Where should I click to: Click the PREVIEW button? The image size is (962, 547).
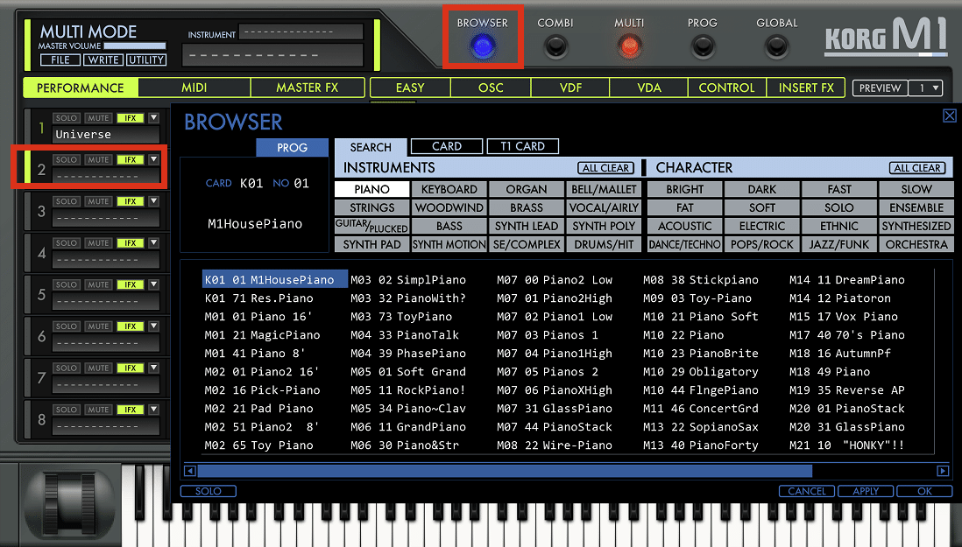880,88
